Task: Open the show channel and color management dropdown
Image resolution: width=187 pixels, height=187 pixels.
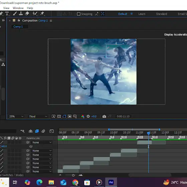Action: click(83, 117)
